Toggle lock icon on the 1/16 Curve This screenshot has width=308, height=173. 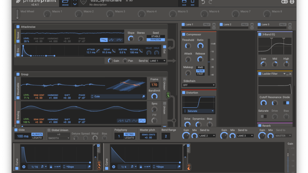[x=51, y=167]
